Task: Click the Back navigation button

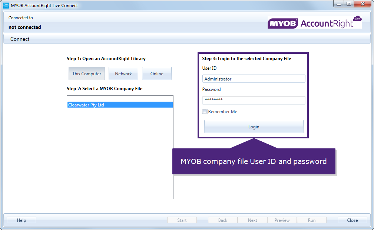Action: 222,220
